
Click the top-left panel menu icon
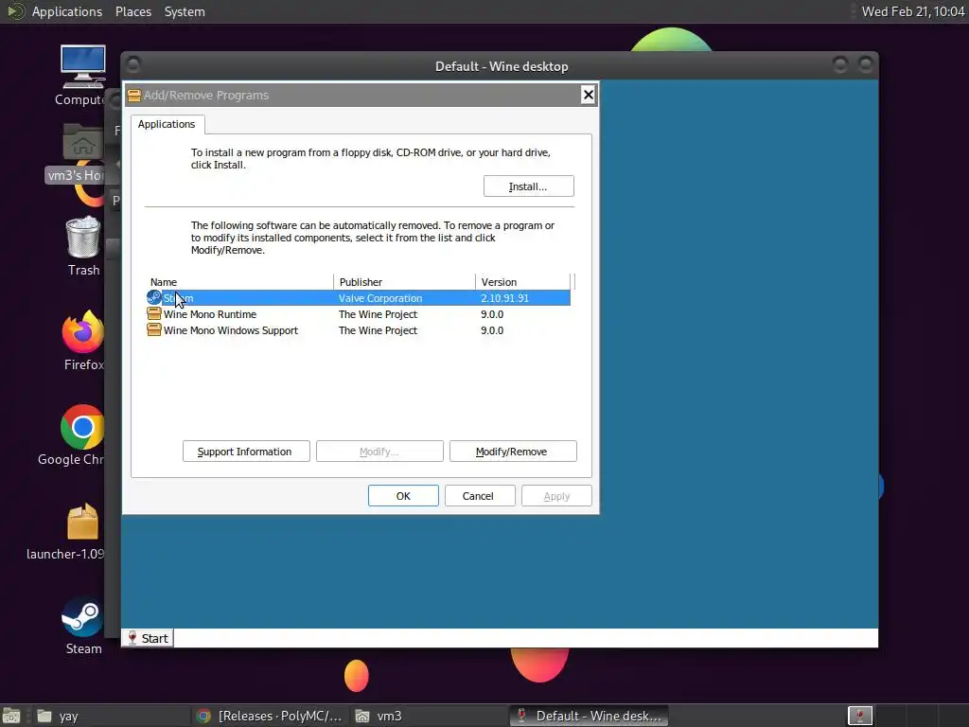click(x=15, y=11)
